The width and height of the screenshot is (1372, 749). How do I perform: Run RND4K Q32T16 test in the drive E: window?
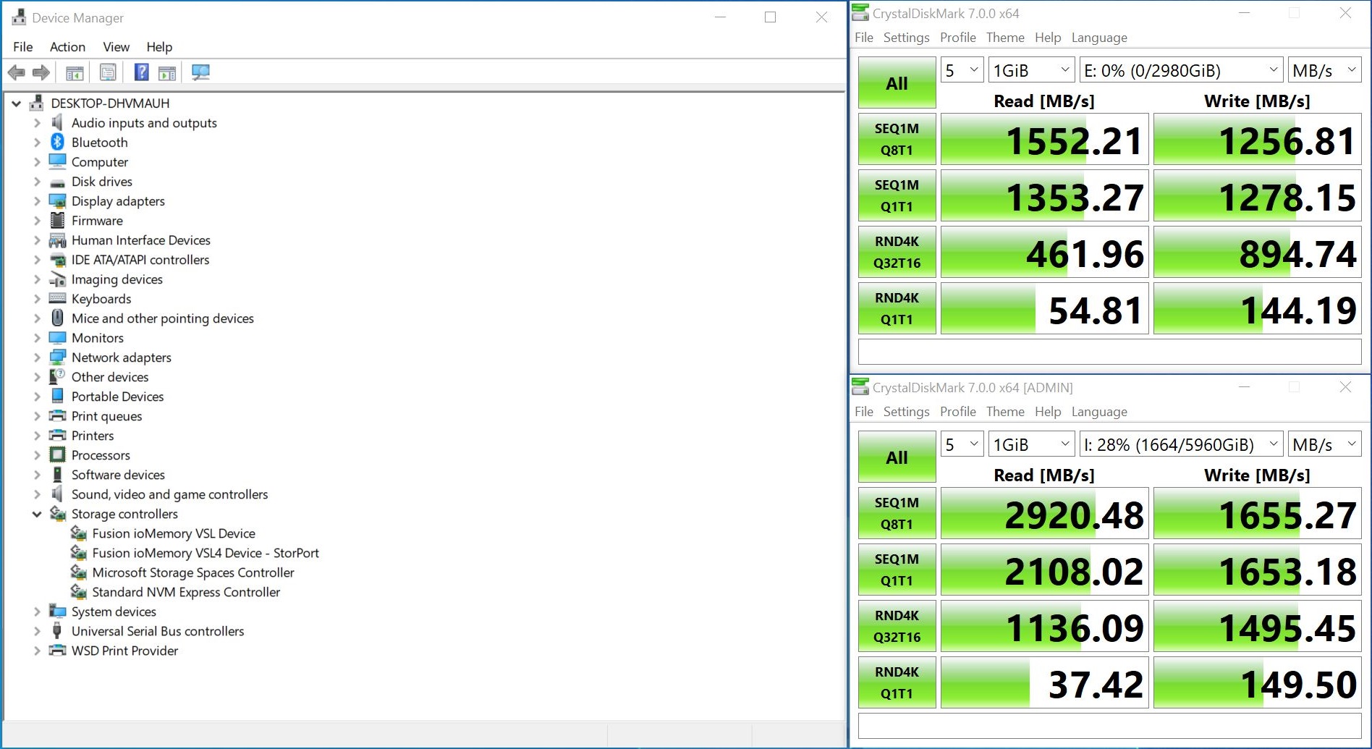coord(897,252)
